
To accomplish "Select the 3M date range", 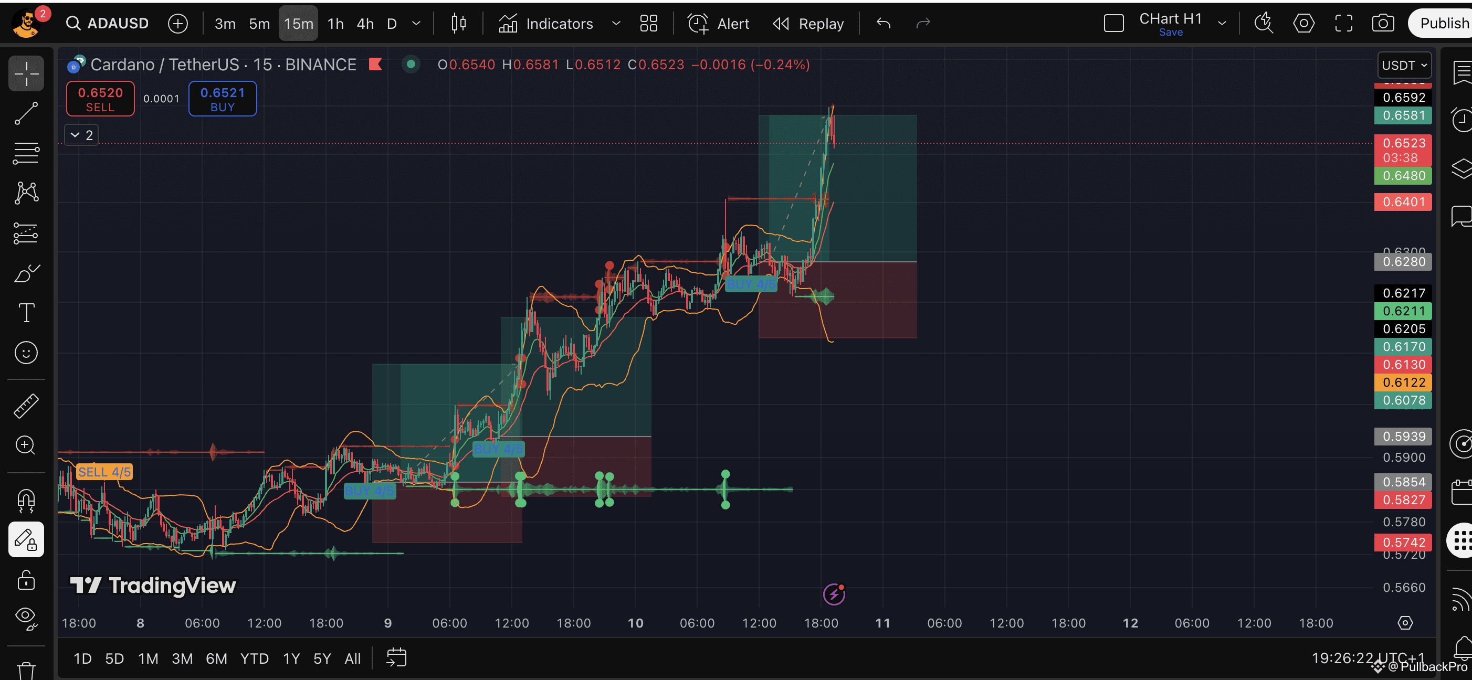I will point(182,658).
